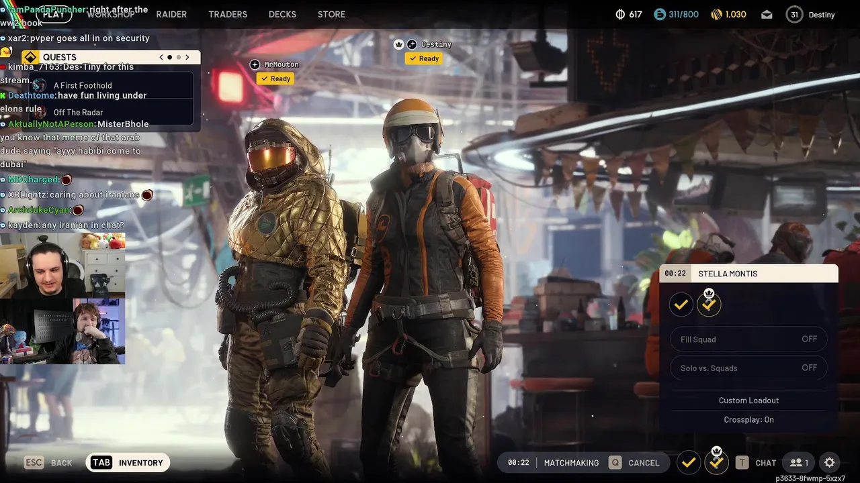This screenshot has width=860, height=483.
Task: Go to the STORE tab
Action: click(331, 14)
